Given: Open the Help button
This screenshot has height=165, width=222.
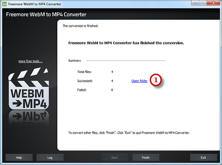Looking at the screenshot, I should tap(19, 157).
